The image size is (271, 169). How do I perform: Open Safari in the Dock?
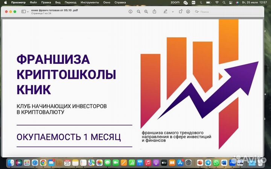coord(35,163)
